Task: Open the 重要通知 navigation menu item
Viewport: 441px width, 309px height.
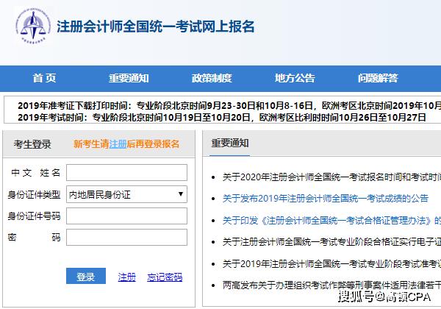Action: point(129,78)
